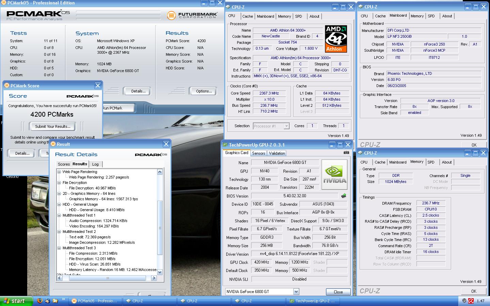Click the results horizontal scroll-right arrow
The image size is (490, 306).
pos(154,278)
